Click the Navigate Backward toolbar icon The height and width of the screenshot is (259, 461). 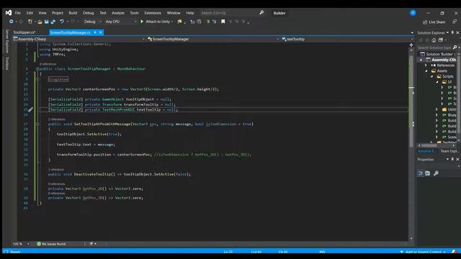point(11,22)
